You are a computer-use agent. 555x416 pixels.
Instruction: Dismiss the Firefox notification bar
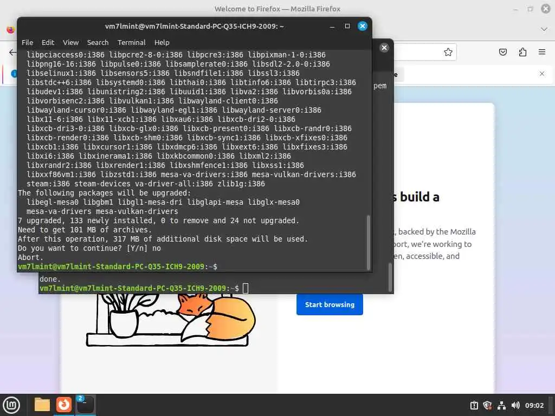(x=542, y=74)
